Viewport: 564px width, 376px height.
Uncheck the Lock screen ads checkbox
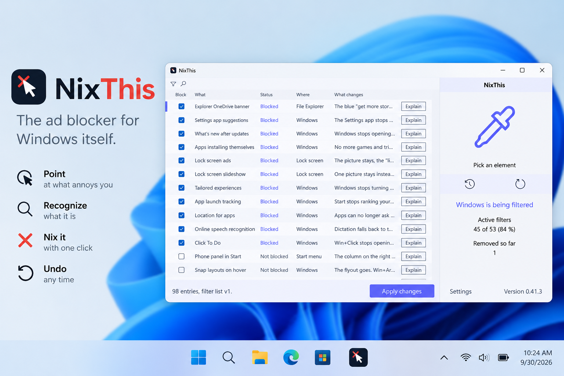click(x=181, y=160)
